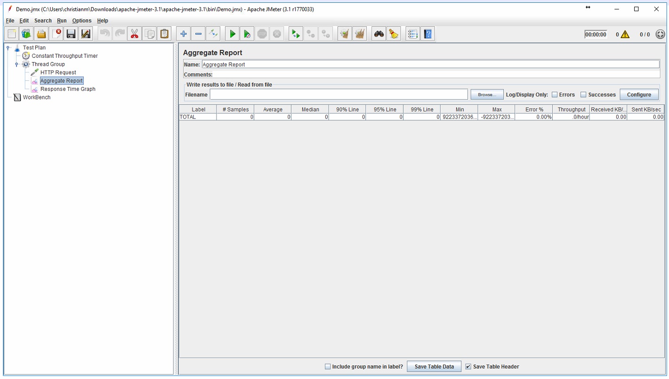Enable the Errors only checkbox
The height and width of the screenshot is (379, 669).
click(x=555, y=95)
